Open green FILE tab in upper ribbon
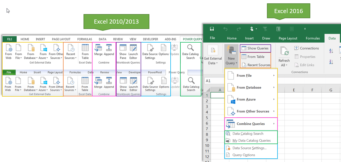Image resolution: width=341 pixels, height=162 pixels. (9, 39)
